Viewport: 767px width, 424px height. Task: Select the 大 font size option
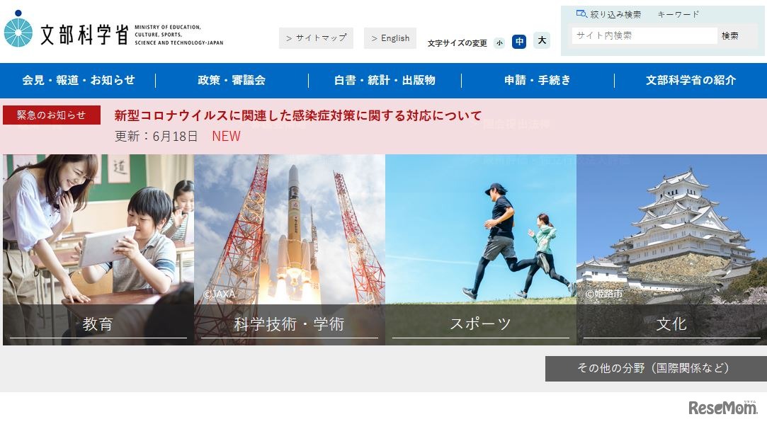[540, 42]
